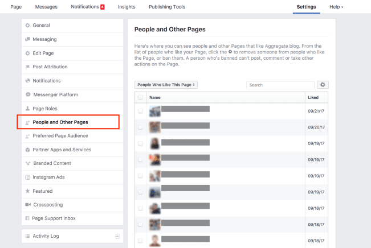The image size is (371, 248).
Task: Click the exit arrow icon beside Activity Log
Action: click(117, 236)
